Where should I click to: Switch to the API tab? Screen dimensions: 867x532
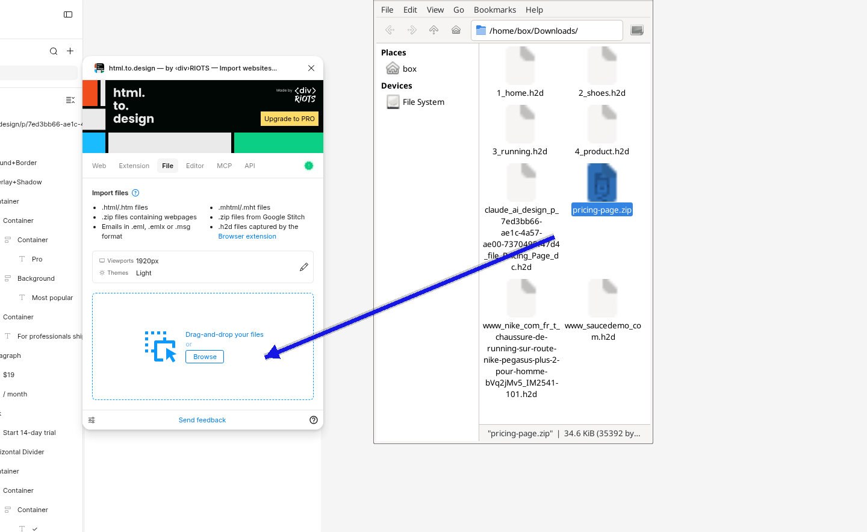click(250, 166)
